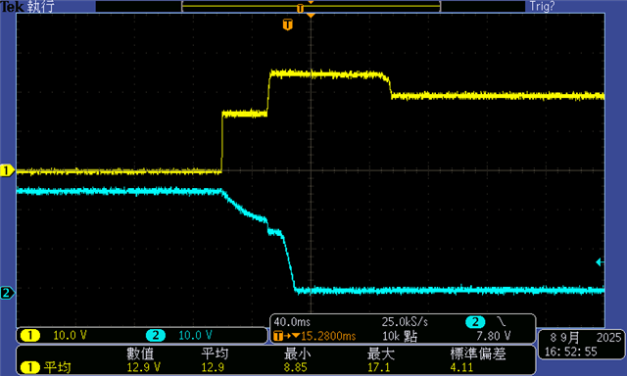Image resolution: width=627 pixels, height=376 pixels.
Task: Select the cyan channel 2 scale badge
Action: (x=156, y=335)
